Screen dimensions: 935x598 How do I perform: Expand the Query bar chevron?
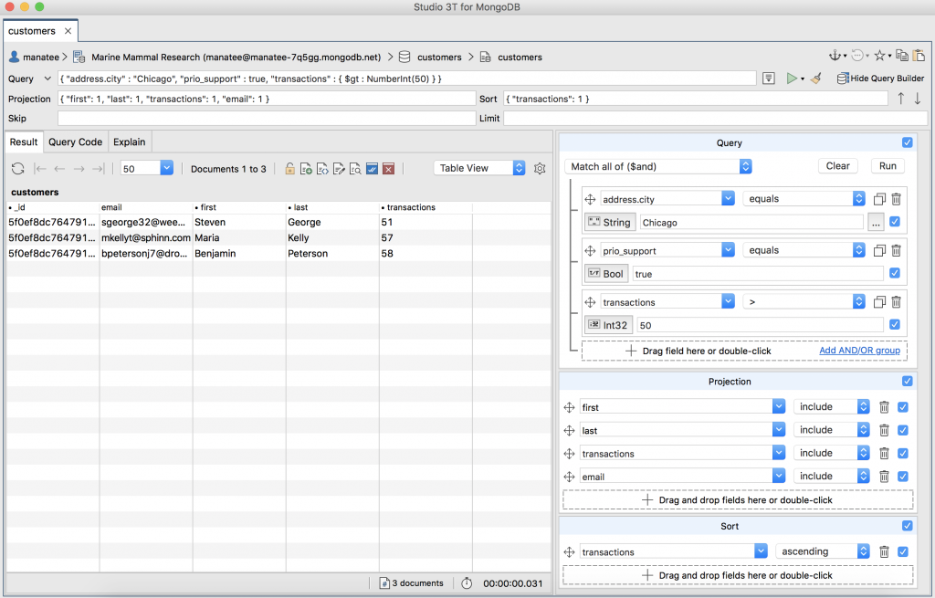(47, 79)
